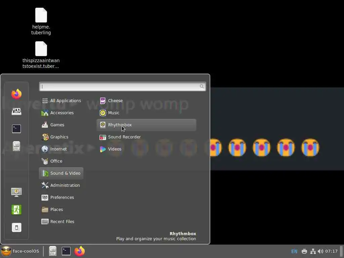344x258 pixels.
Task: Choose the Office category
Action: pos(61,161)
